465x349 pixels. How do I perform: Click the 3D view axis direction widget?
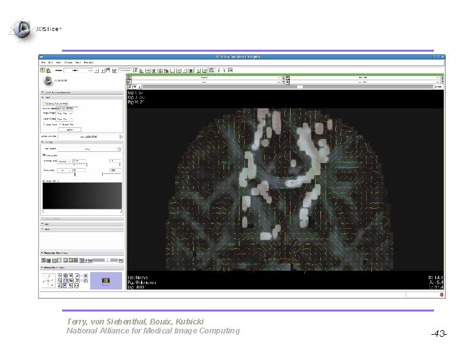point(48,280)
